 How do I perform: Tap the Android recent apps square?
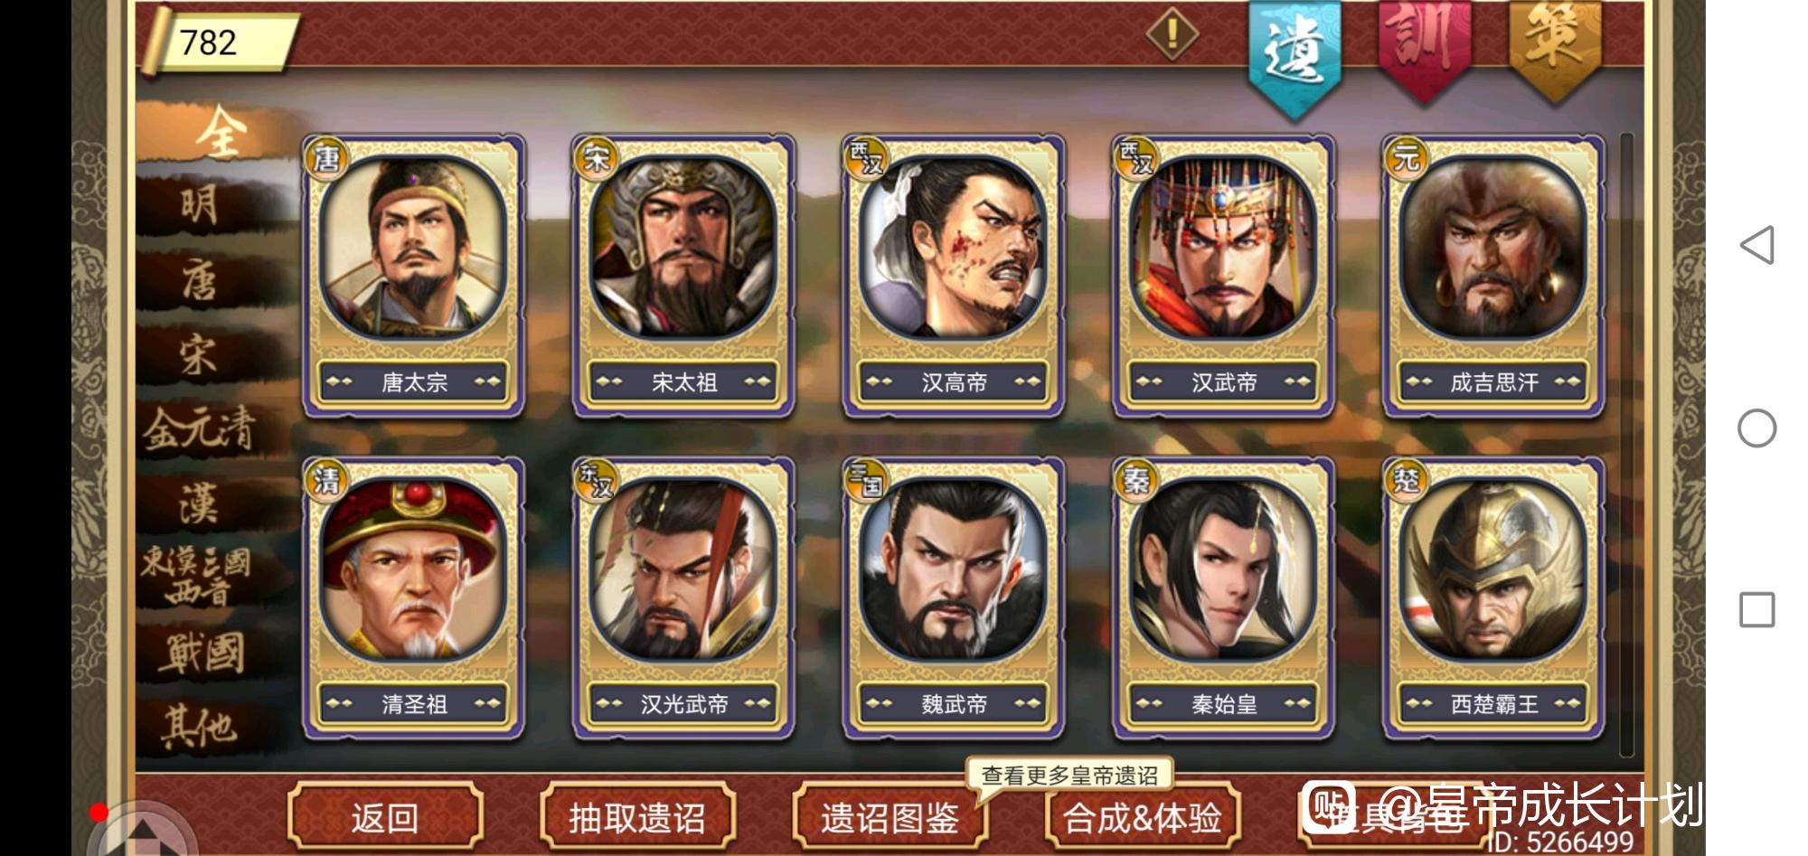[1757, 609]
